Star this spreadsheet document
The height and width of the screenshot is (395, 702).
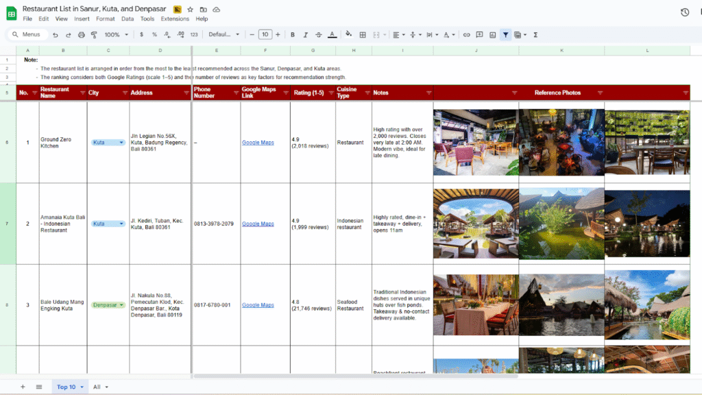(x=190, y=10)
